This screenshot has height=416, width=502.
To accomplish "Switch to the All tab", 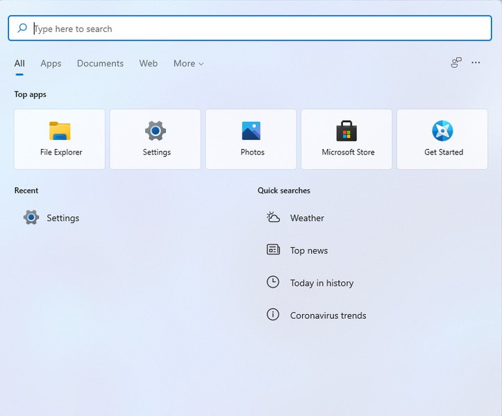I will point(19,63).
